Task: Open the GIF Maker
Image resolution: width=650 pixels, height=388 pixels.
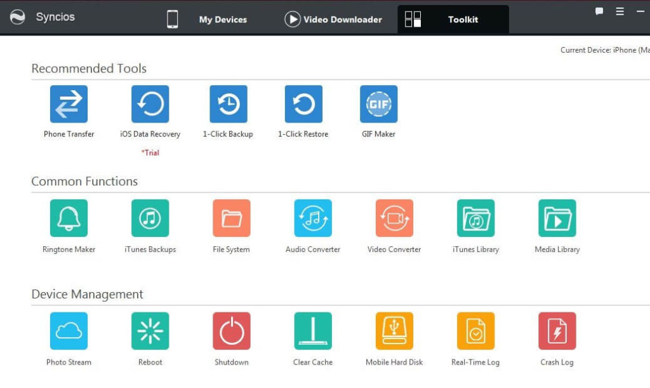Action: pyautogui.click(x=378, y=104)
